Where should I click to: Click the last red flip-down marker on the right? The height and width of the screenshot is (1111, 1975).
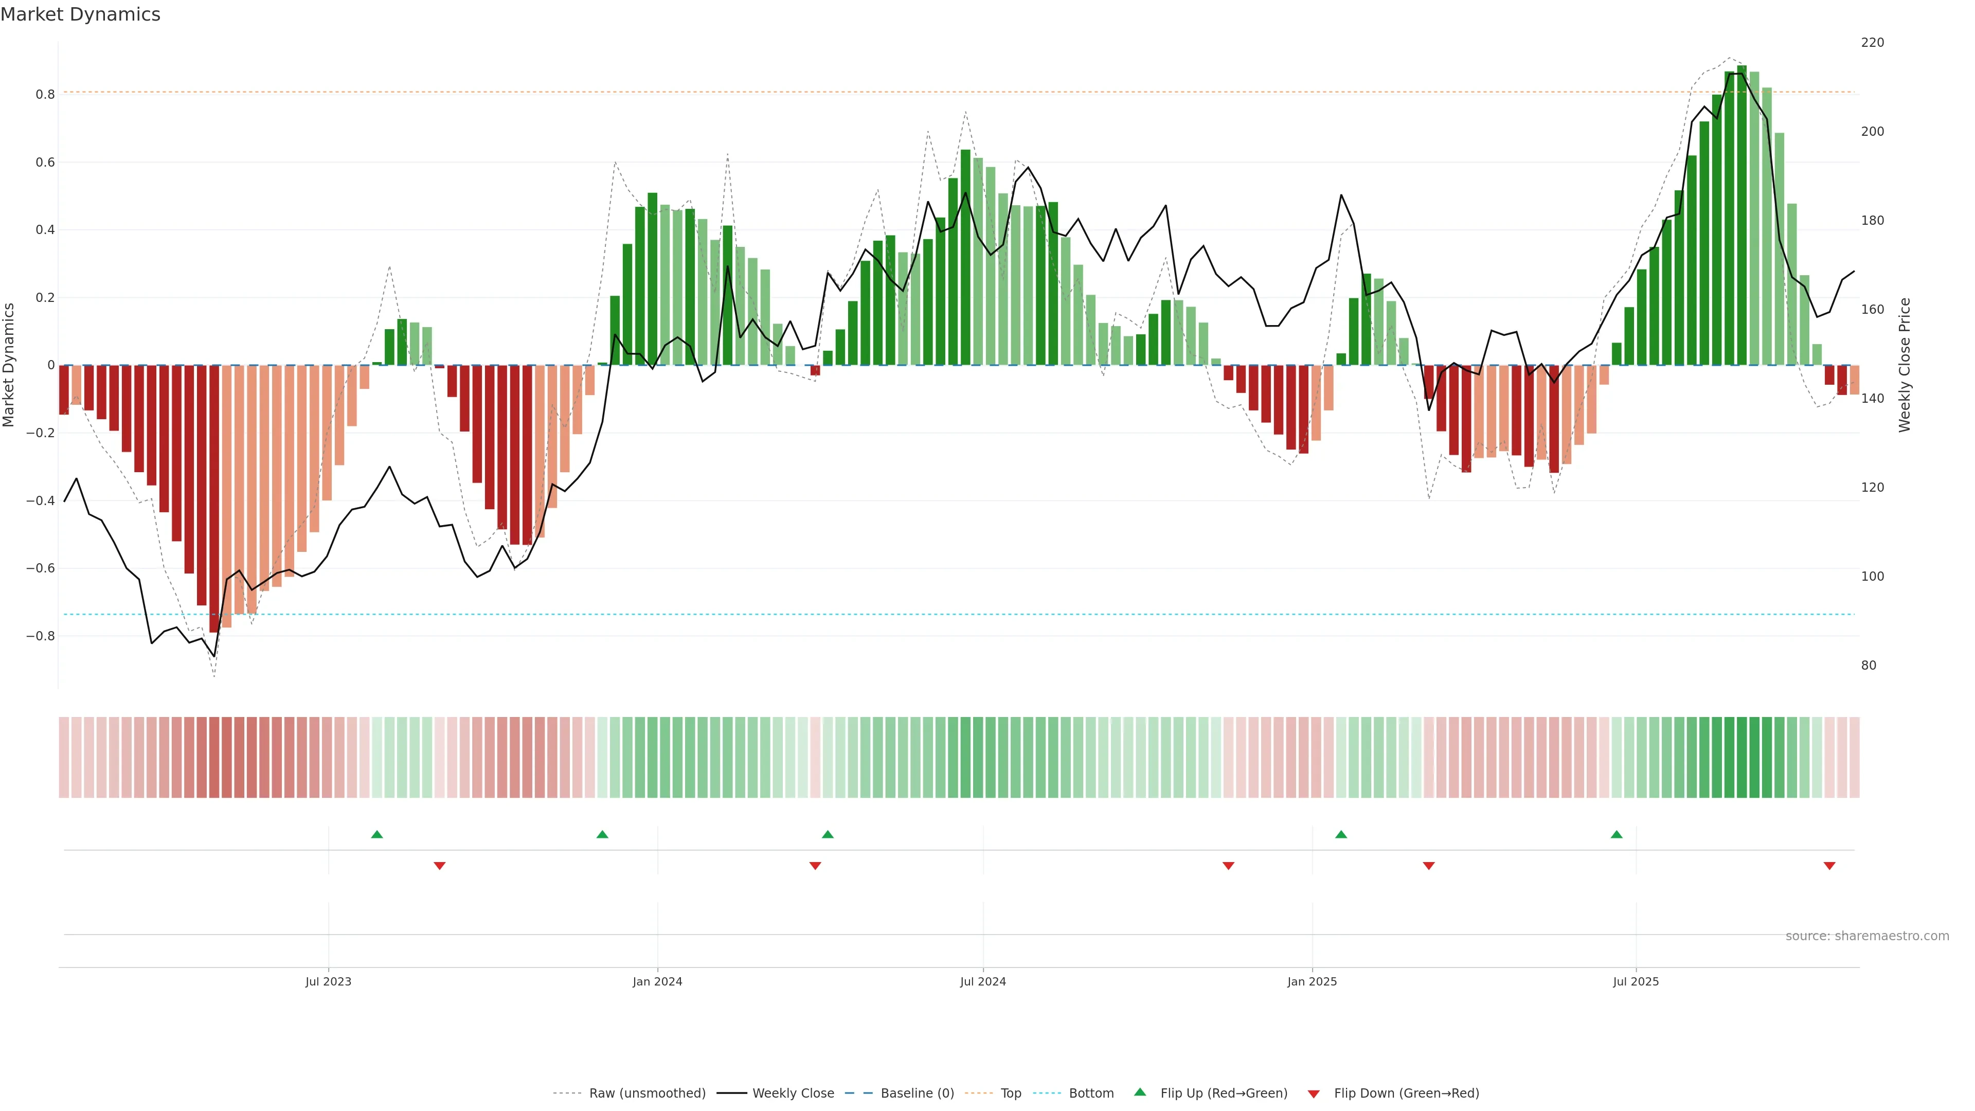click(1829, 866)
